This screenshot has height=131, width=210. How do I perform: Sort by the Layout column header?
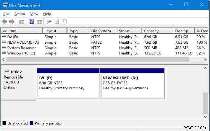coord(55,31)
